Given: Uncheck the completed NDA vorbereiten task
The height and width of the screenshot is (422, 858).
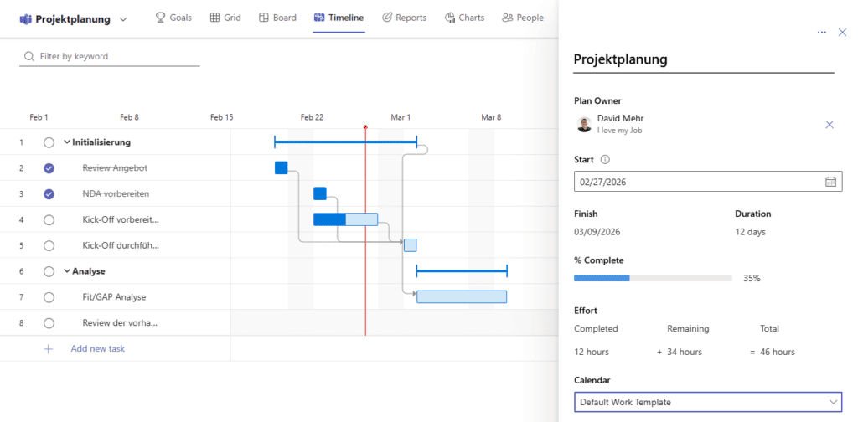Looking at the screenshot, I should pos(49,194).
